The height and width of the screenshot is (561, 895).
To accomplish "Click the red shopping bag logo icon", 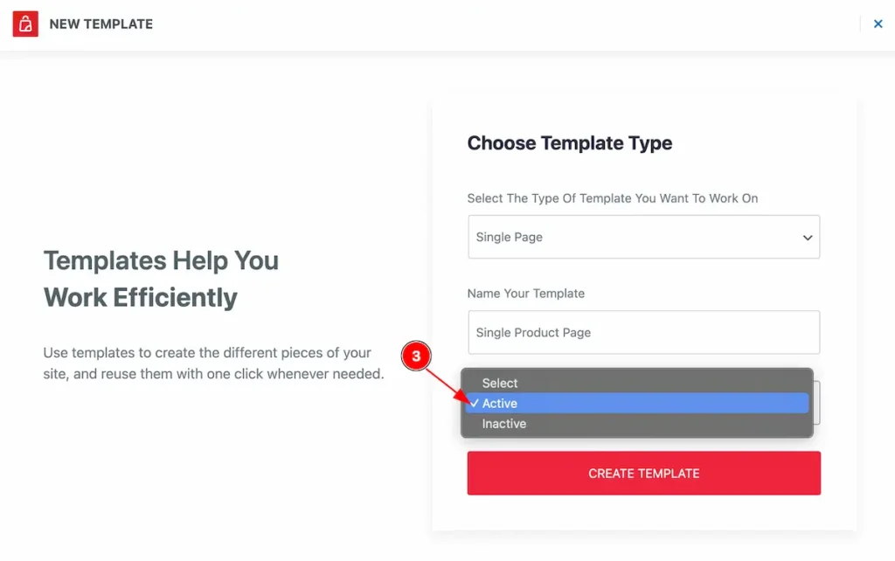I will tap(25, 24).
